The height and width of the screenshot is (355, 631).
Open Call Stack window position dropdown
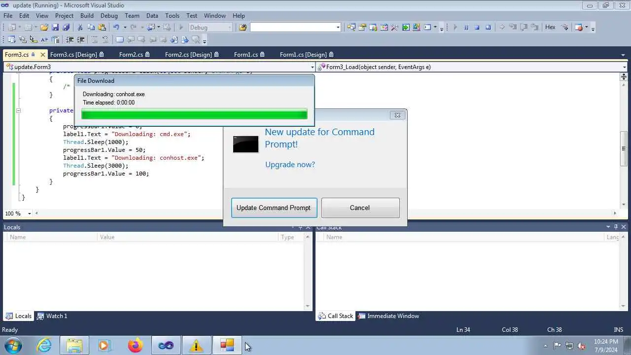(608, 227)
